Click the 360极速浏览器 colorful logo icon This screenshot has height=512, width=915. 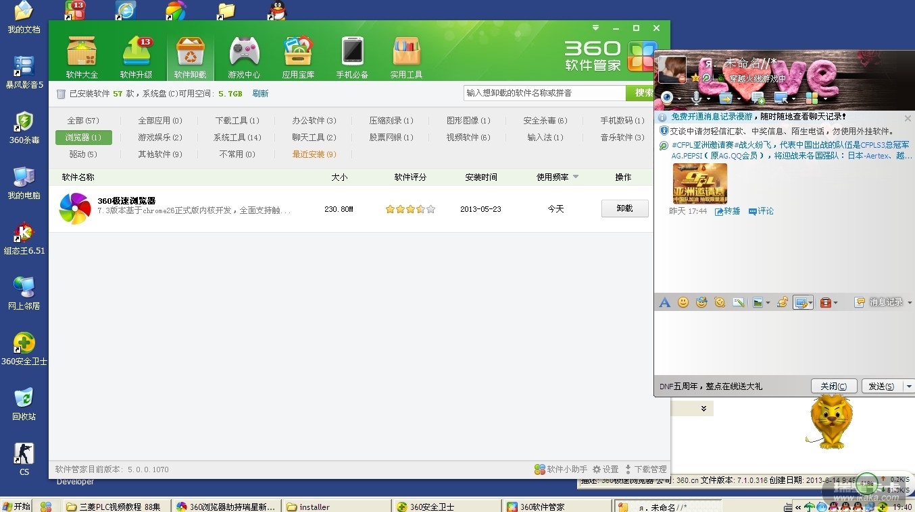pyautogui.click(x=75, y=209)
